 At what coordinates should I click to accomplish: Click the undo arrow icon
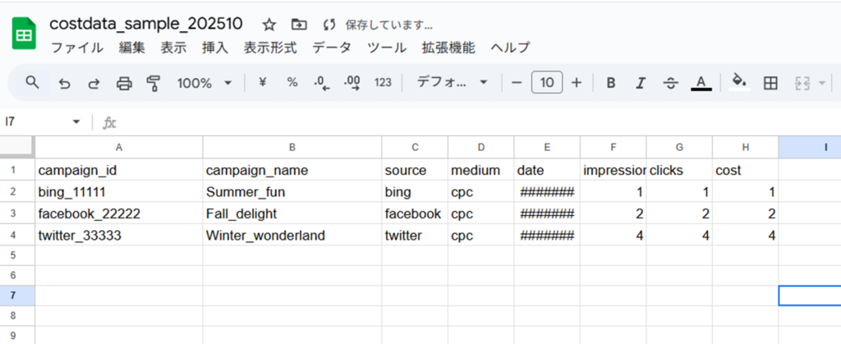click(64, 83)
